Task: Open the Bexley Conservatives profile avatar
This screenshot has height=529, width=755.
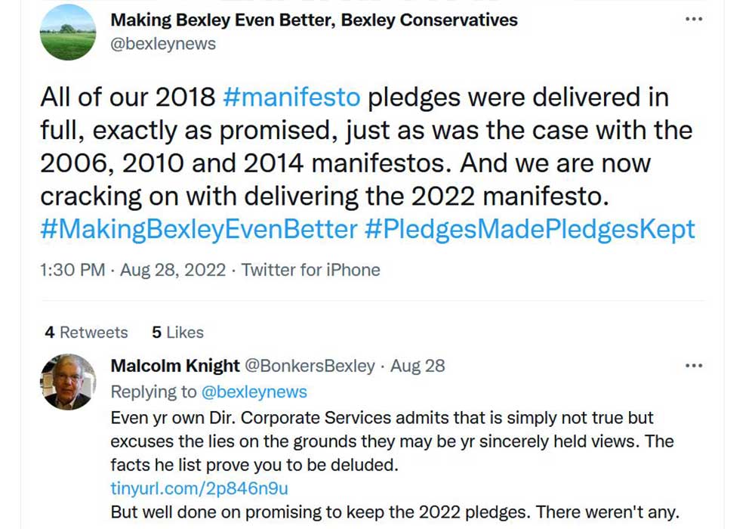Action: 68,32
